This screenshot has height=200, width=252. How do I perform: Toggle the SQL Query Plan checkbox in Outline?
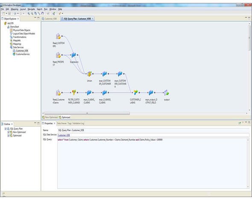(x=6, y=129)
